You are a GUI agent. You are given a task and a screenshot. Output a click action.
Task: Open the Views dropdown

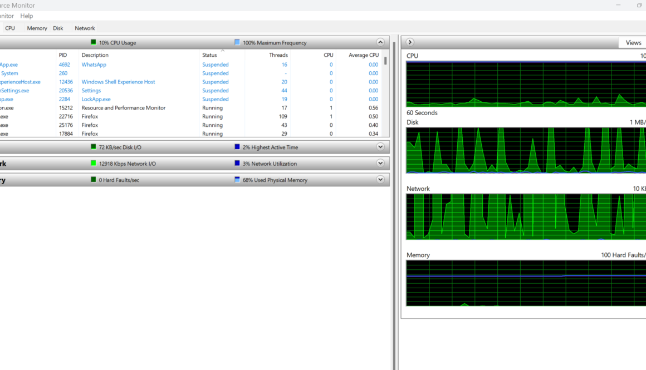click(633, 43)
